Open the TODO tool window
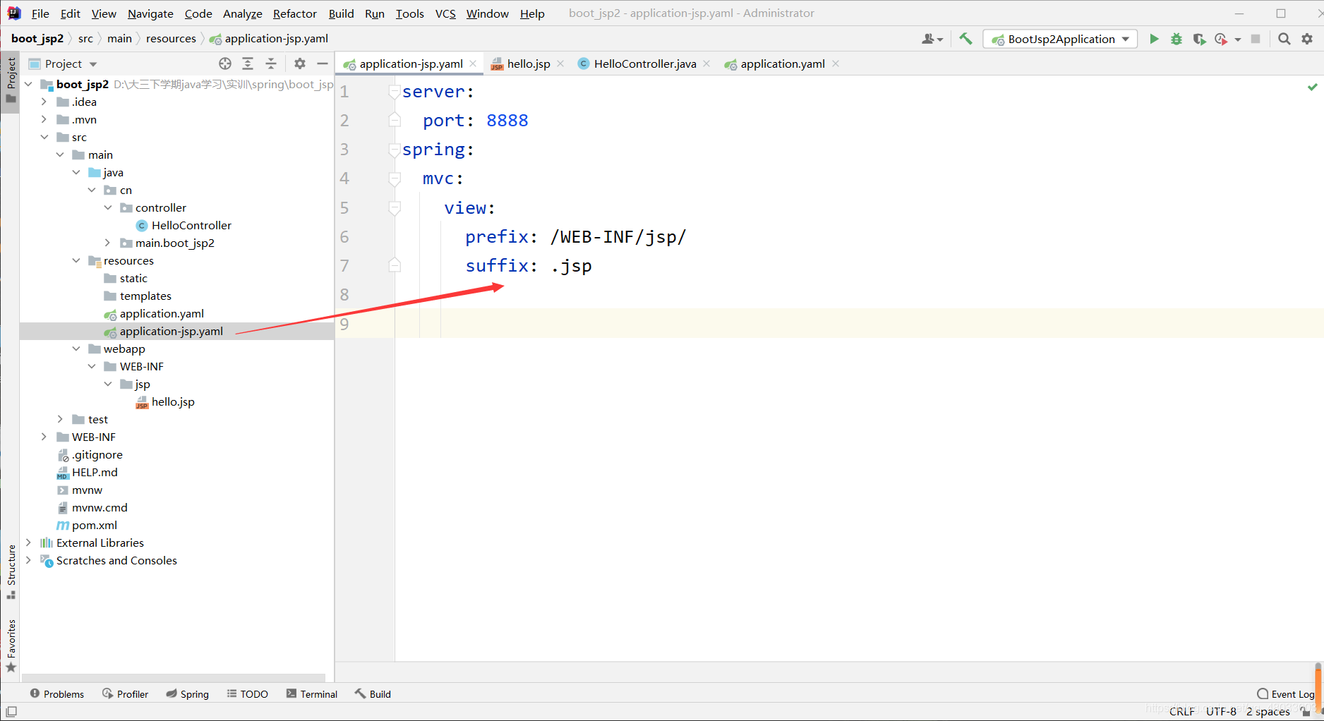This screenshot has width=1324, height=721. click(x=247, y=694)
